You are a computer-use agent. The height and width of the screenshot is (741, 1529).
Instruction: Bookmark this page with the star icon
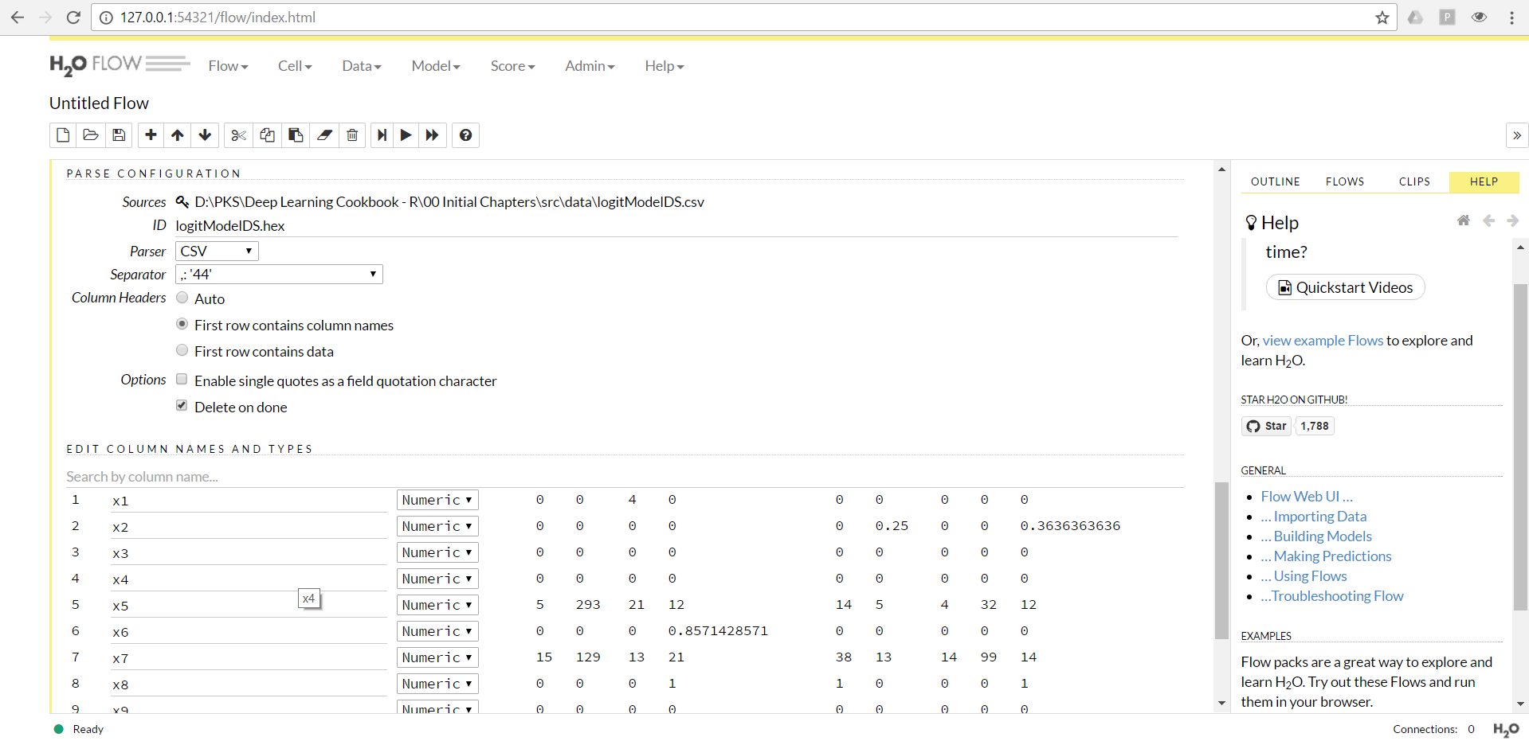[1382, 18]
